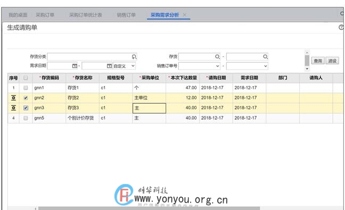Click the 请购日期 column header

[x=216, y=78]
